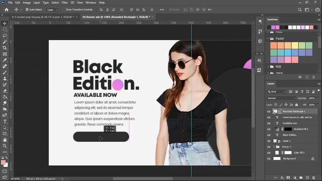The width and height of the screenshot is (322, 181).
Task: Select the Move tool in the toolbar
Action: [5, 24]
